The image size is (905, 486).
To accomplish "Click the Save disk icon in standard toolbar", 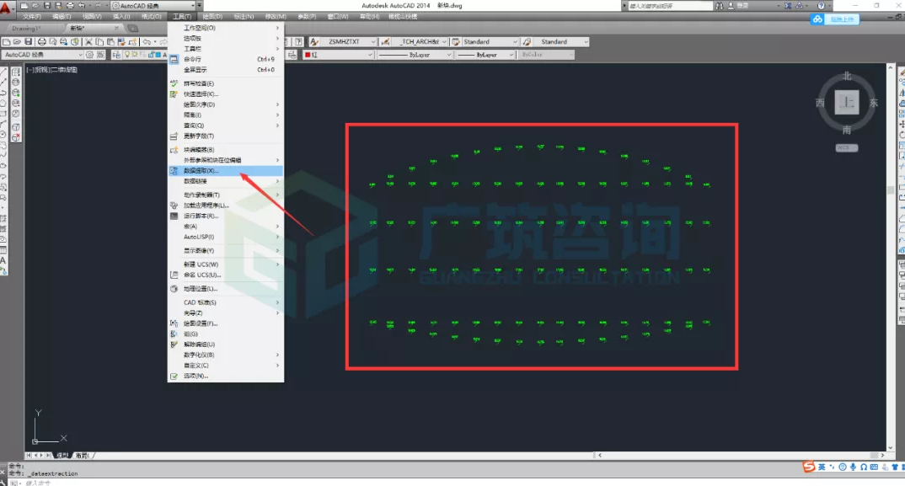I will (29, 41).
